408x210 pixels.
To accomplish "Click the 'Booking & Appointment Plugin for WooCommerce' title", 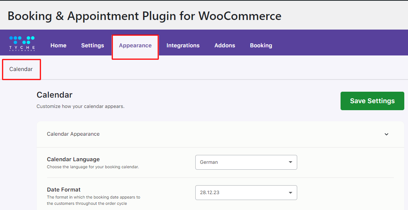I will pyautogui.click(x=145, y=16).
